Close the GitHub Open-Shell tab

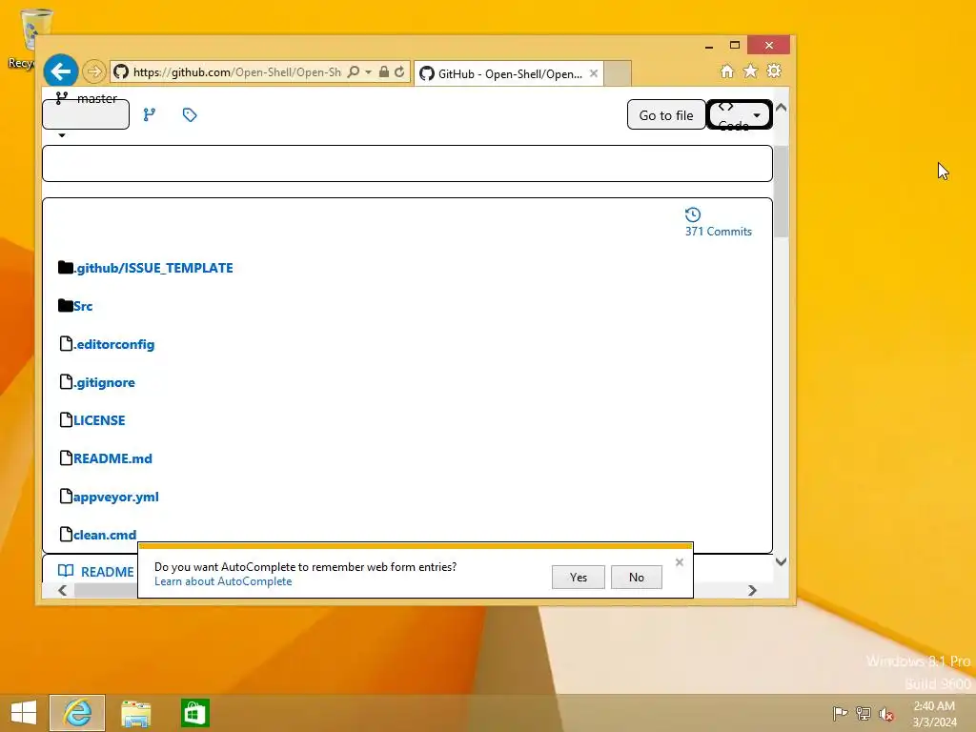point(594,73)
